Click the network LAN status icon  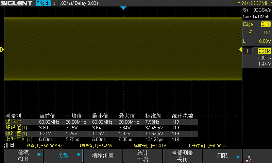(x=249, y=158)
